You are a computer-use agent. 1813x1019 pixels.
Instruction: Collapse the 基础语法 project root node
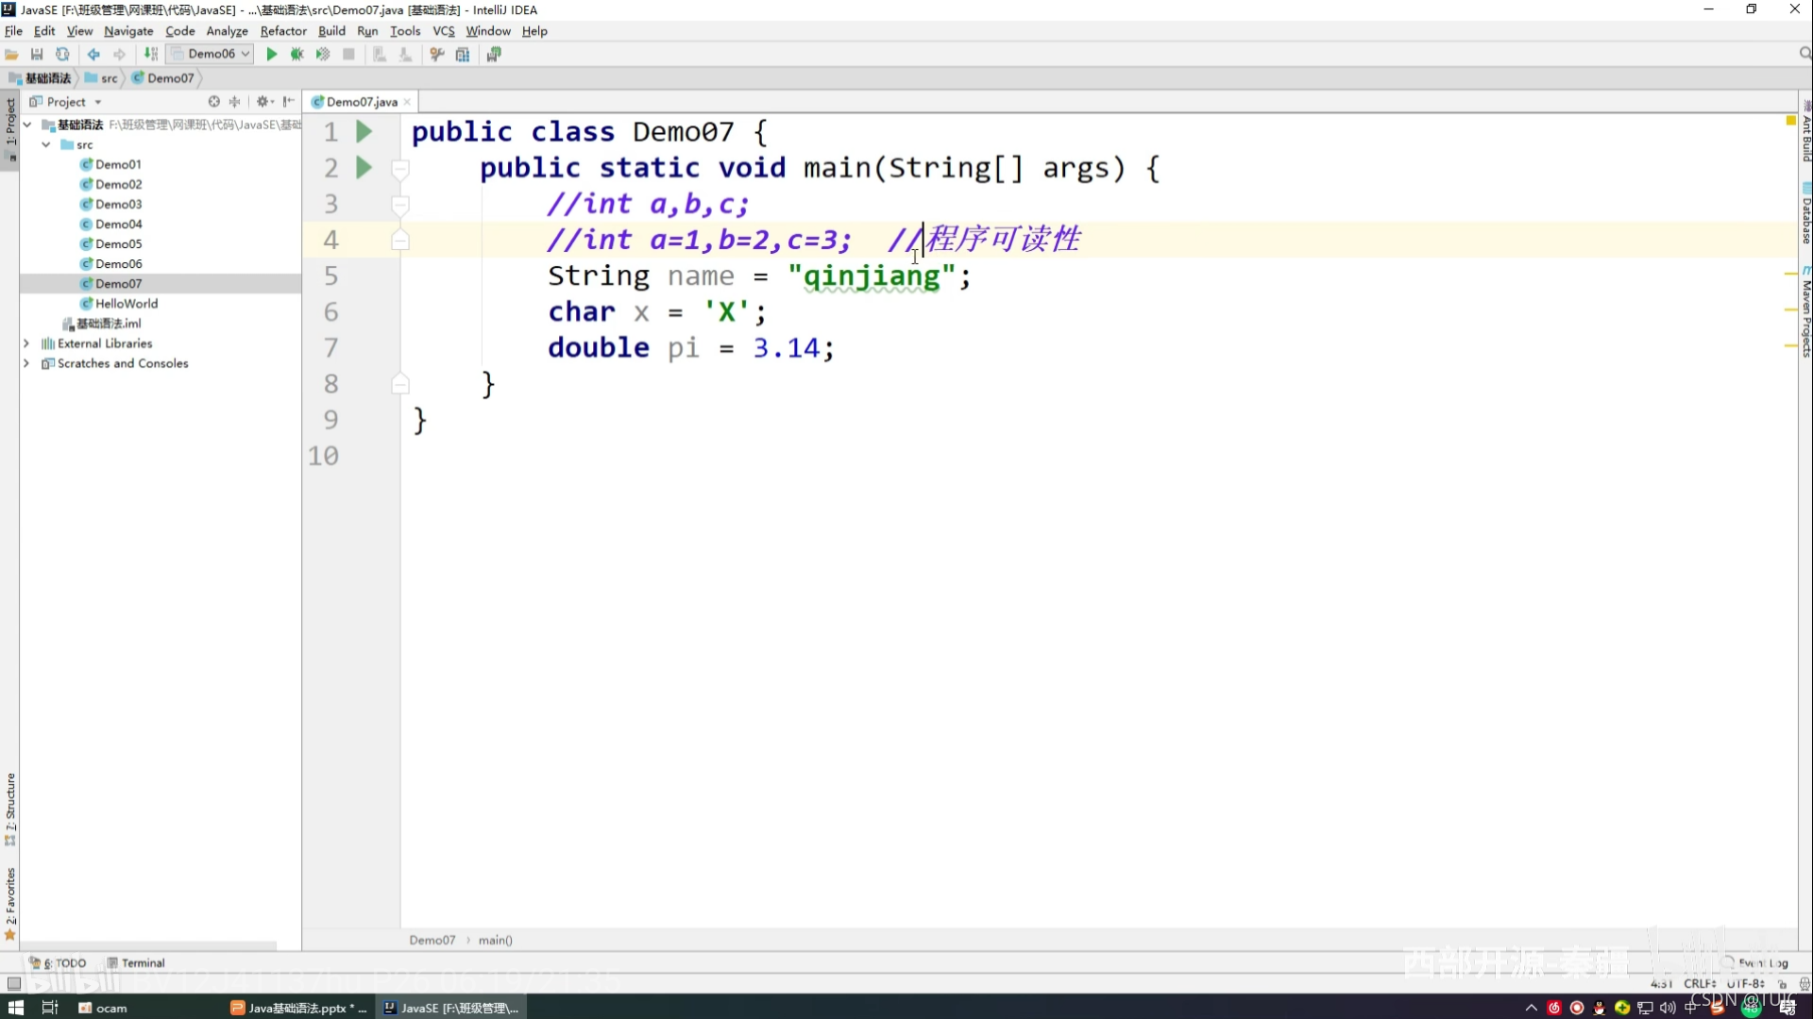click(x=27, y=125)
